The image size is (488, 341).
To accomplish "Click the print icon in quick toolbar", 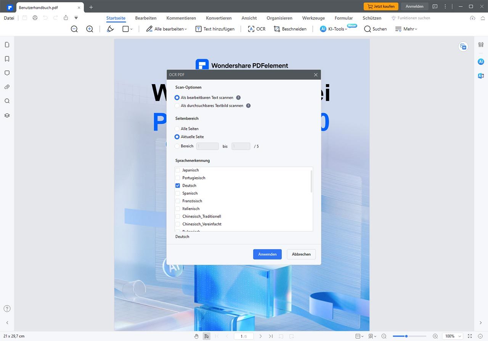I will coord(35,18).
